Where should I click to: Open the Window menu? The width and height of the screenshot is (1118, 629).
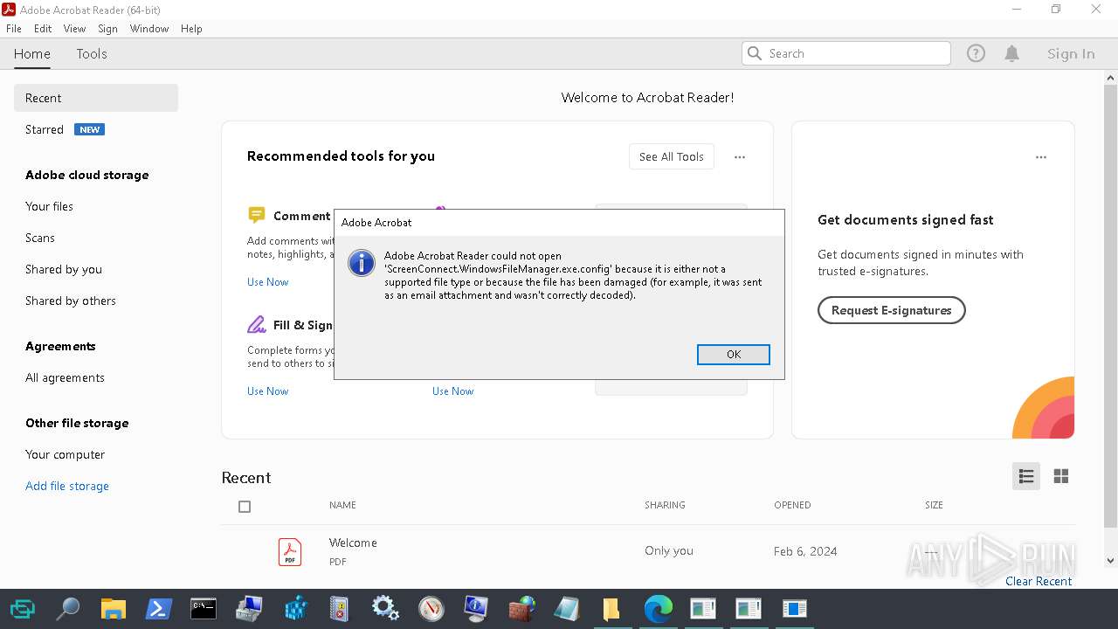tap(149, 29)
